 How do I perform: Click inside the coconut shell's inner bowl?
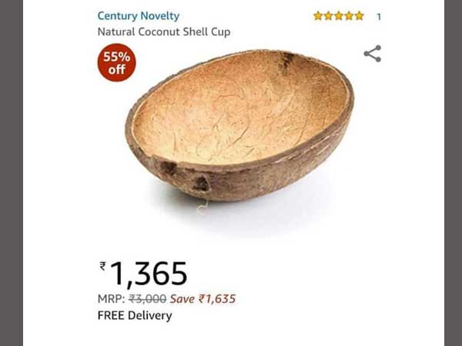[239, 109]
